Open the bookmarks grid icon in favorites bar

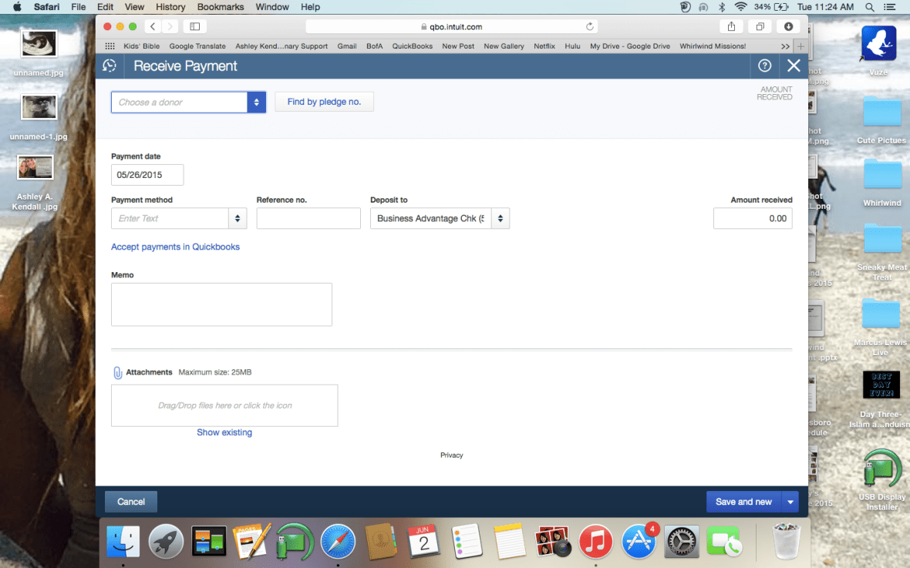point(110,46)
